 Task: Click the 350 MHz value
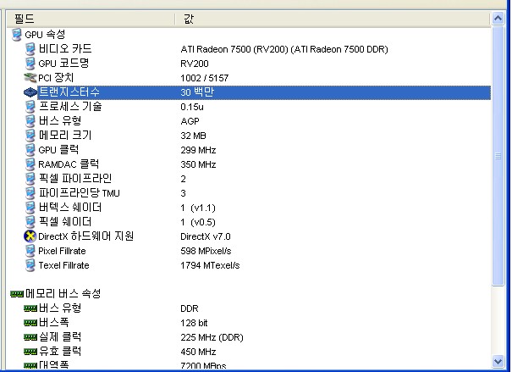(198, 164)
